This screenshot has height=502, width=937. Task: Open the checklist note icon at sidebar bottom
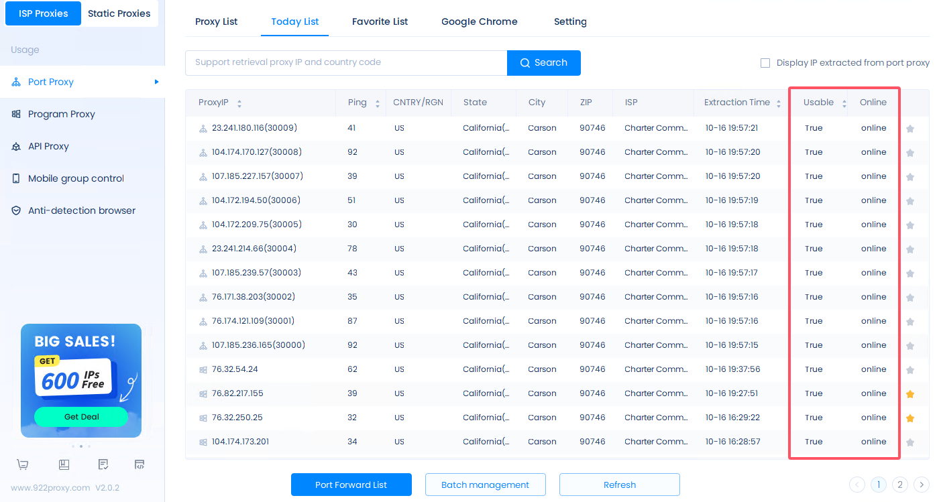103,464
